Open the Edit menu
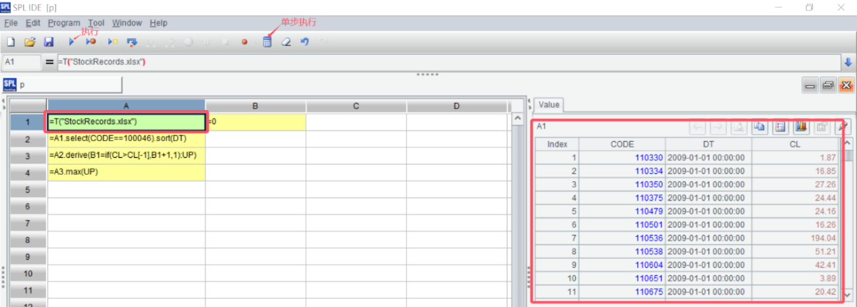The image size is (857, 307). click(33, 23)
